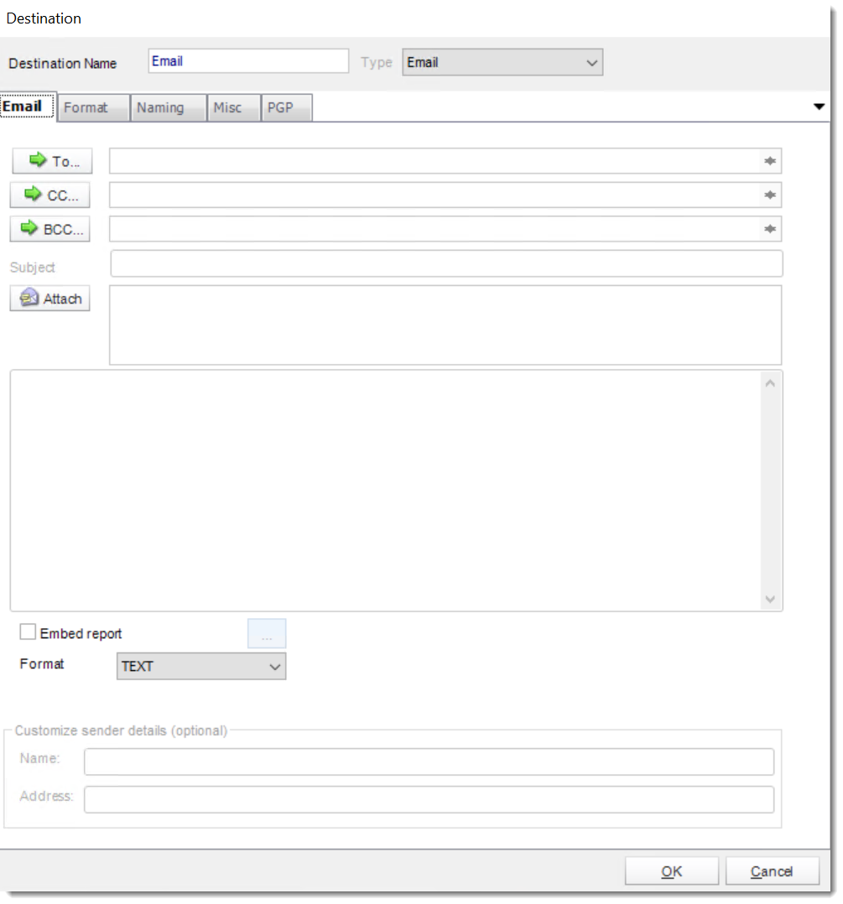Click the asterisk icon in the To field
This screenshot has width=843, height=904.
770,161
